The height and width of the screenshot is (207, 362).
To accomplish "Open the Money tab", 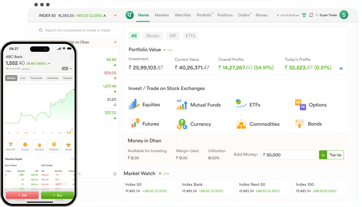I will [x=262, y=15].
